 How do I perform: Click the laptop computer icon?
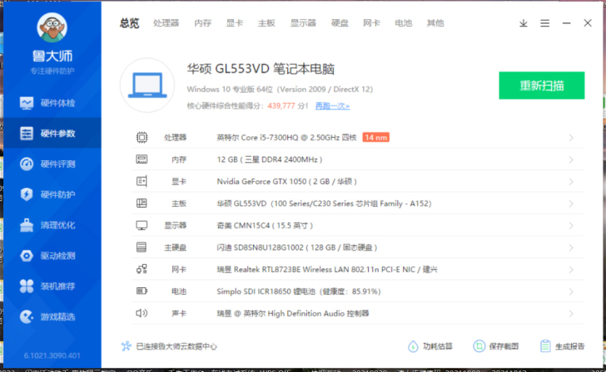coord(147,86)
